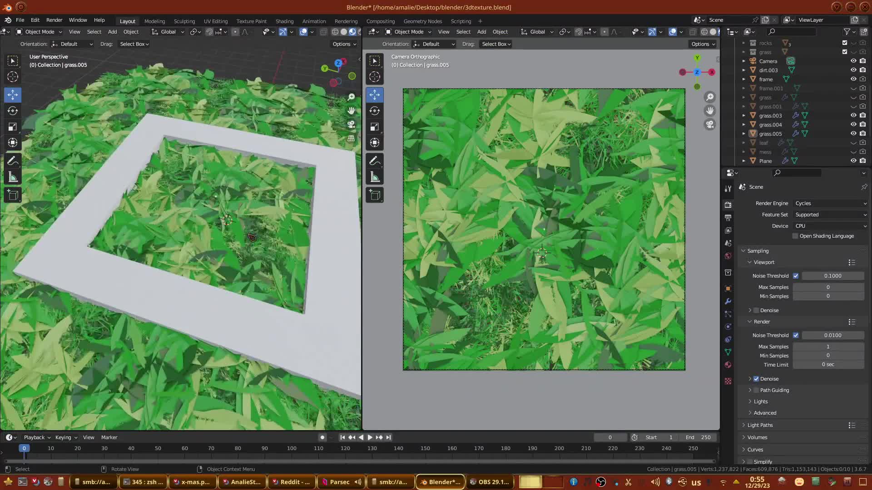Switch to the Shading workspace tab

284,21
